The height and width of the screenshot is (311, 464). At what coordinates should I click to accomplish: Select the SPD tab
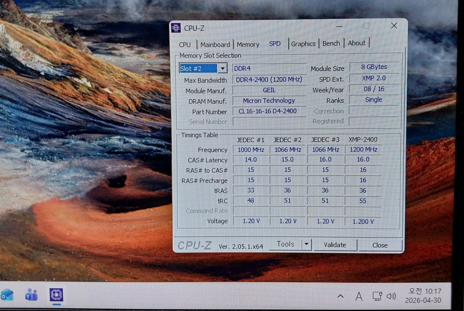click(275, 44)
